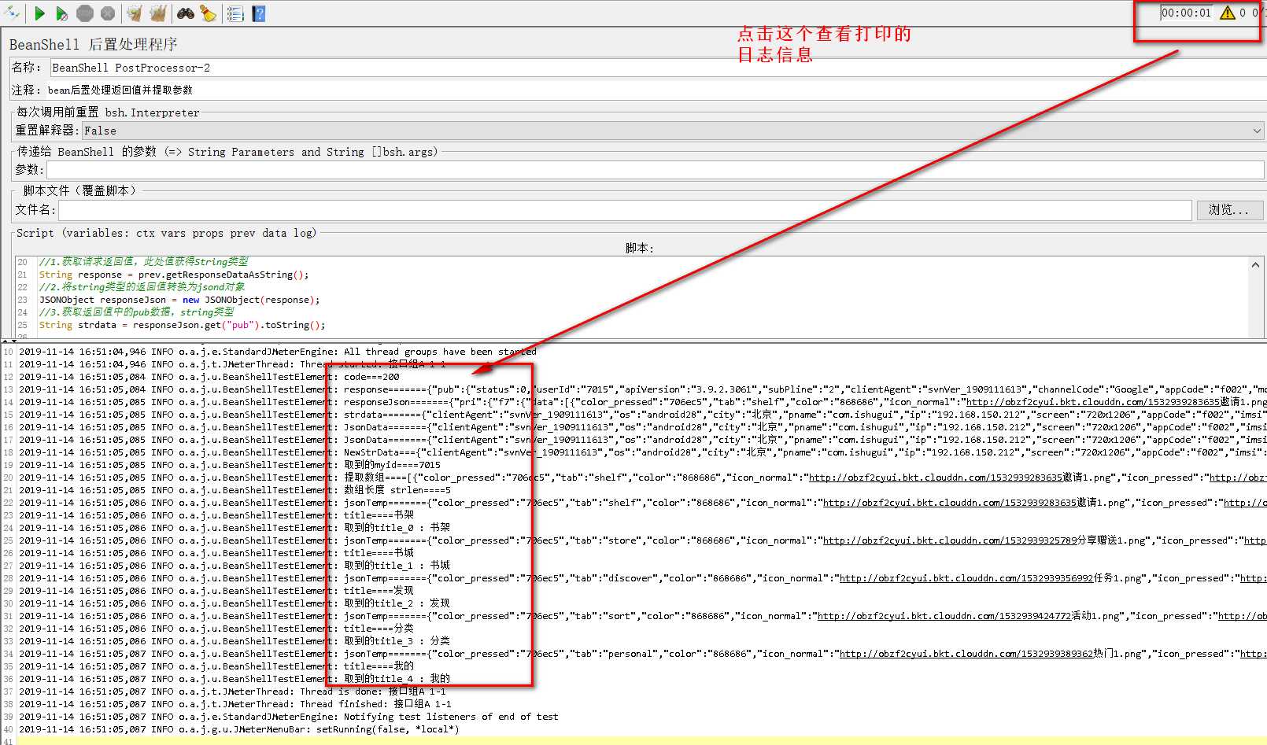This screenshot has height=745, width=1267.
Task: Click script line 23 JSONObject responseJson
Action: pyautogui.click(x=179, y=300)
